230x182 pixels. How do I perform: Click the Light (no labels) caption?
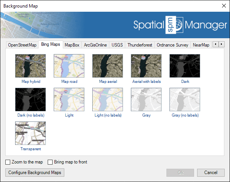[x=108, y=115]
